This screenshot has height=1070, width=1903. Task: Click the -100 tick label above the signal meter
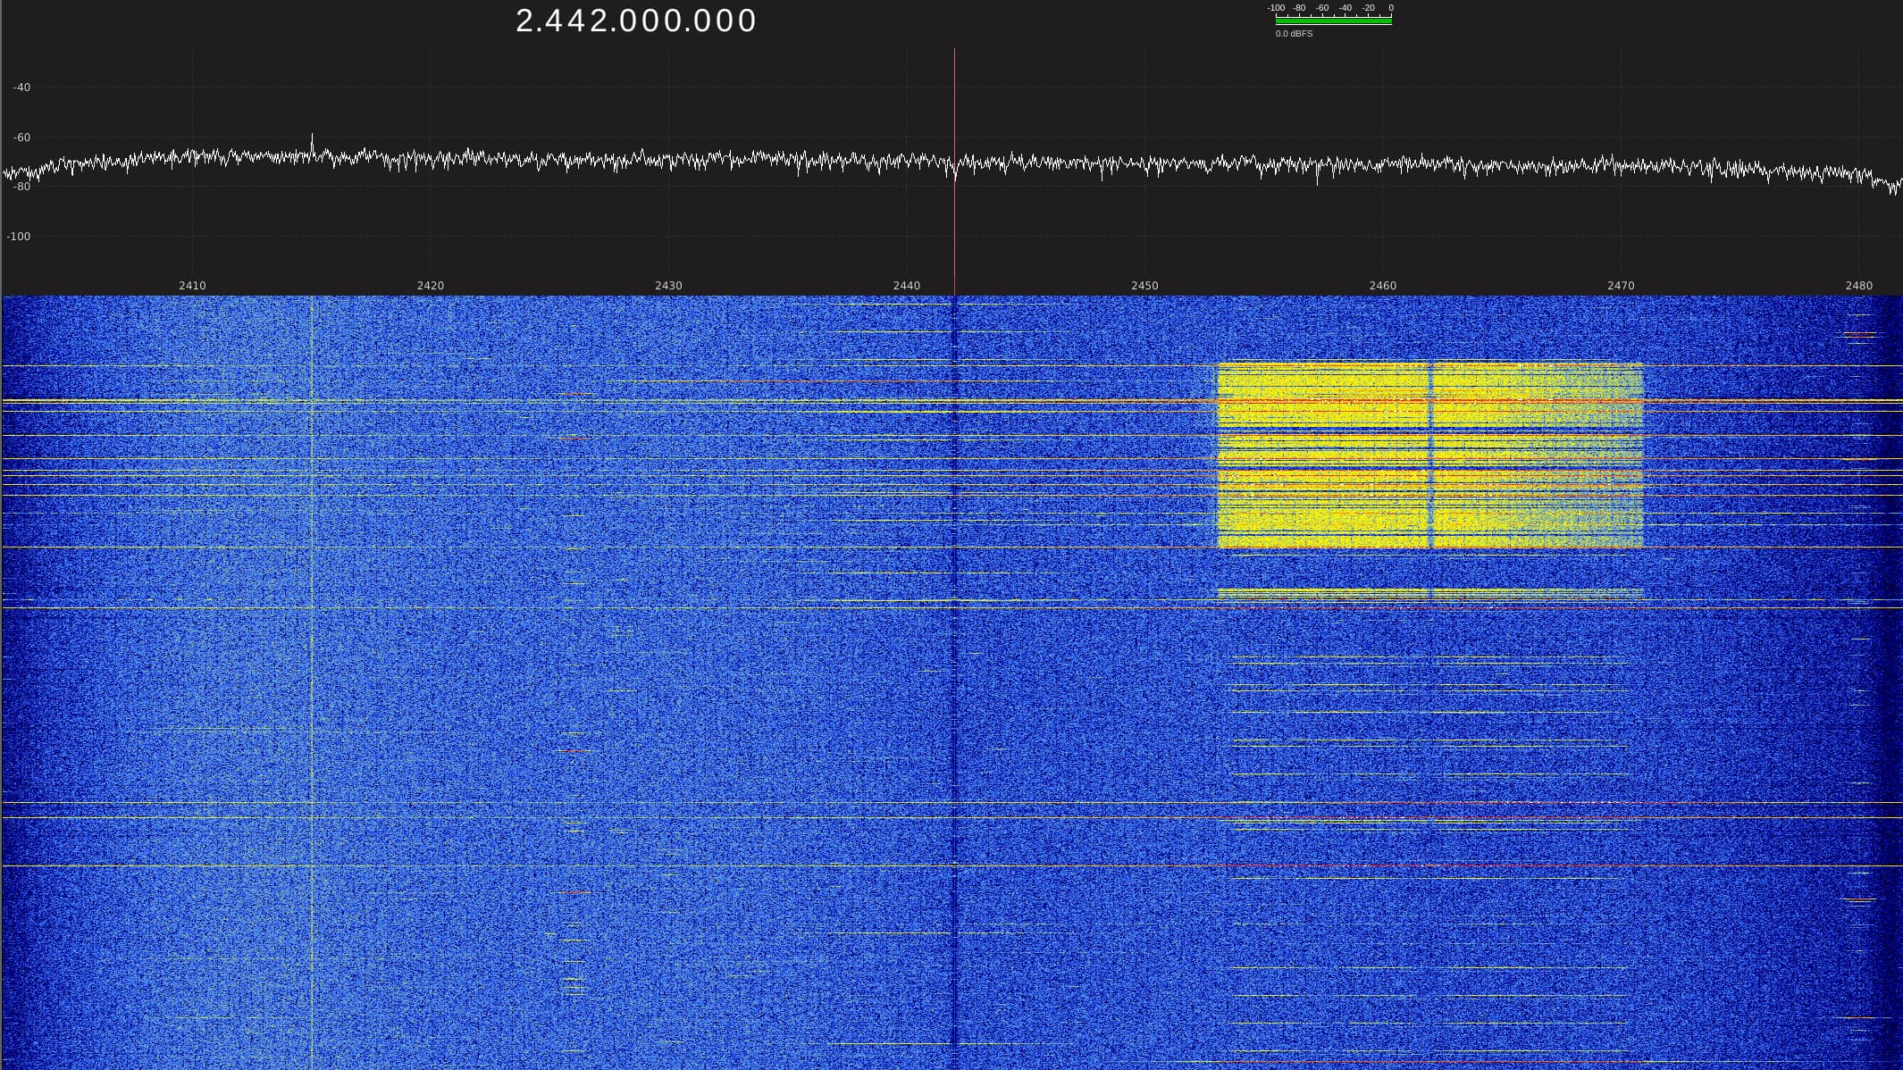(x=1276, y=7)
